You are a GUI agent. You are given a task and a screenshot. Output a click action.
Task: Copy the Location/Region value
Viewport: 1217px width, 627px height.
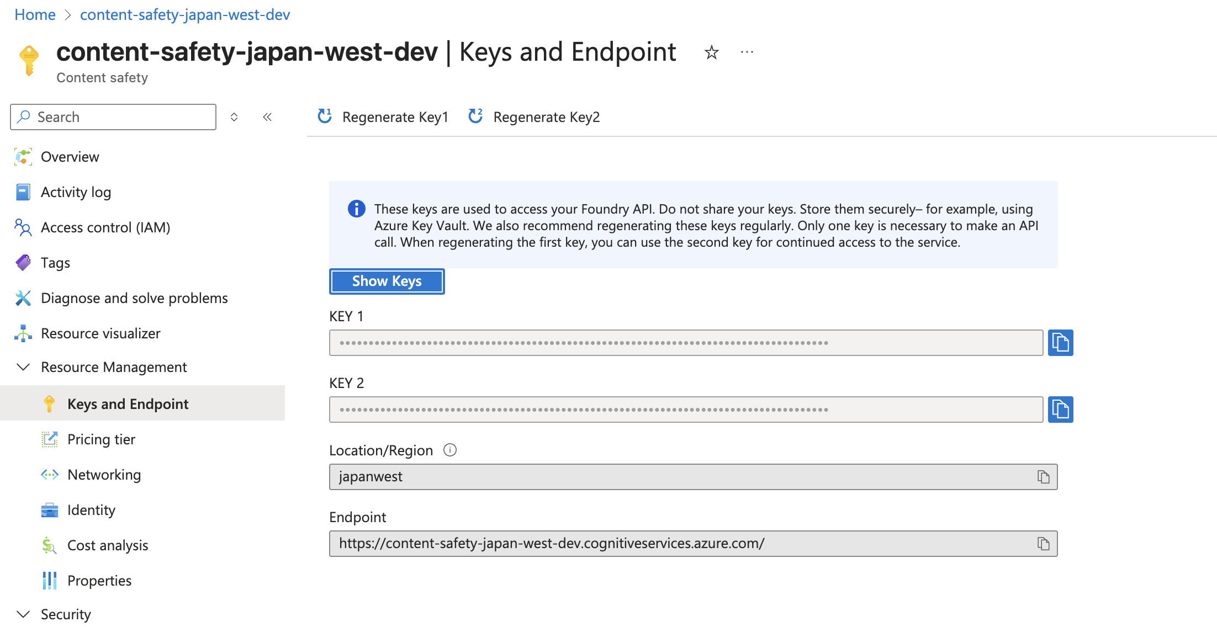pyautogui.click(x=1043, y=477)
